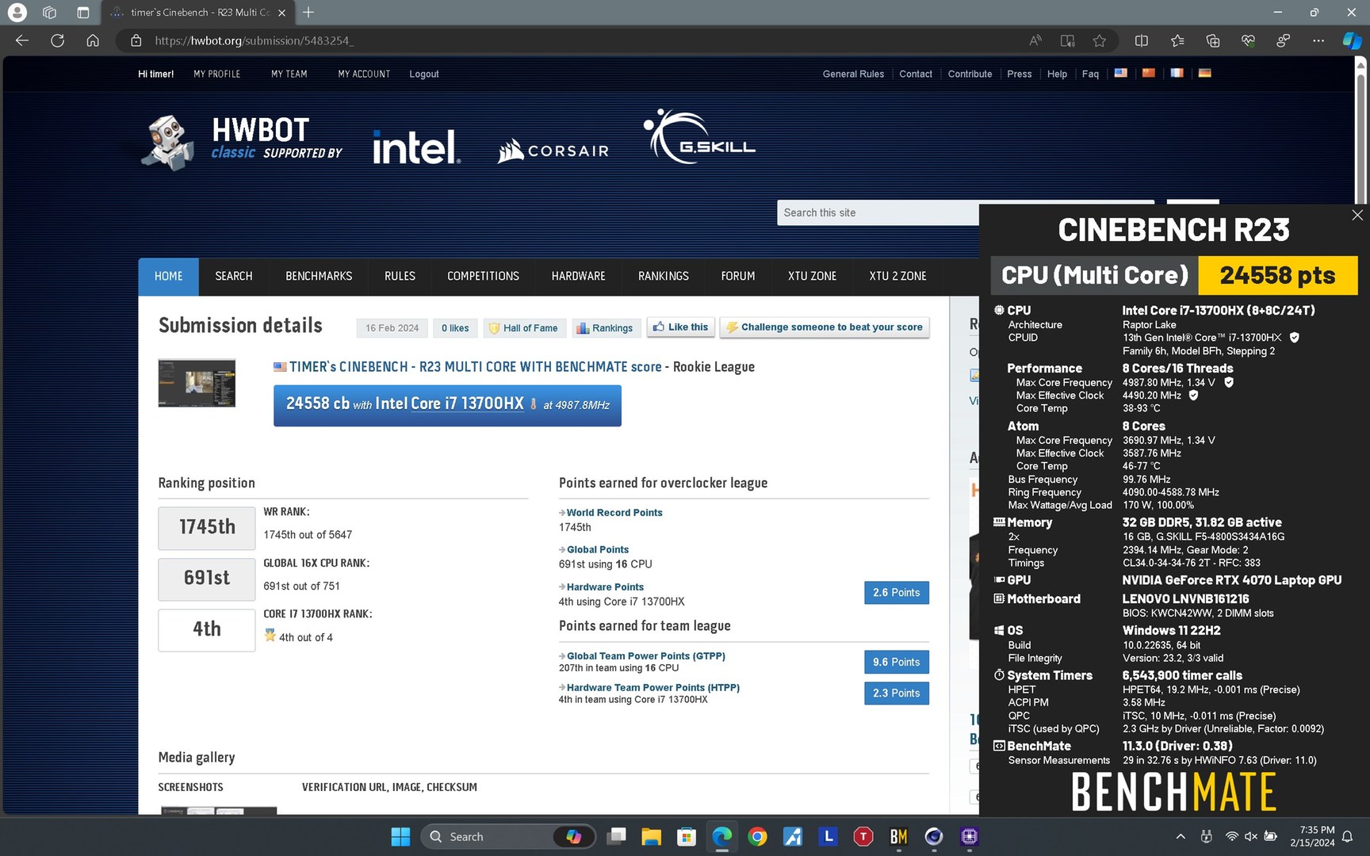This screenshot has height=856, width=1370.
Task: Switch site language with US flag
Action: (1120, 73)
